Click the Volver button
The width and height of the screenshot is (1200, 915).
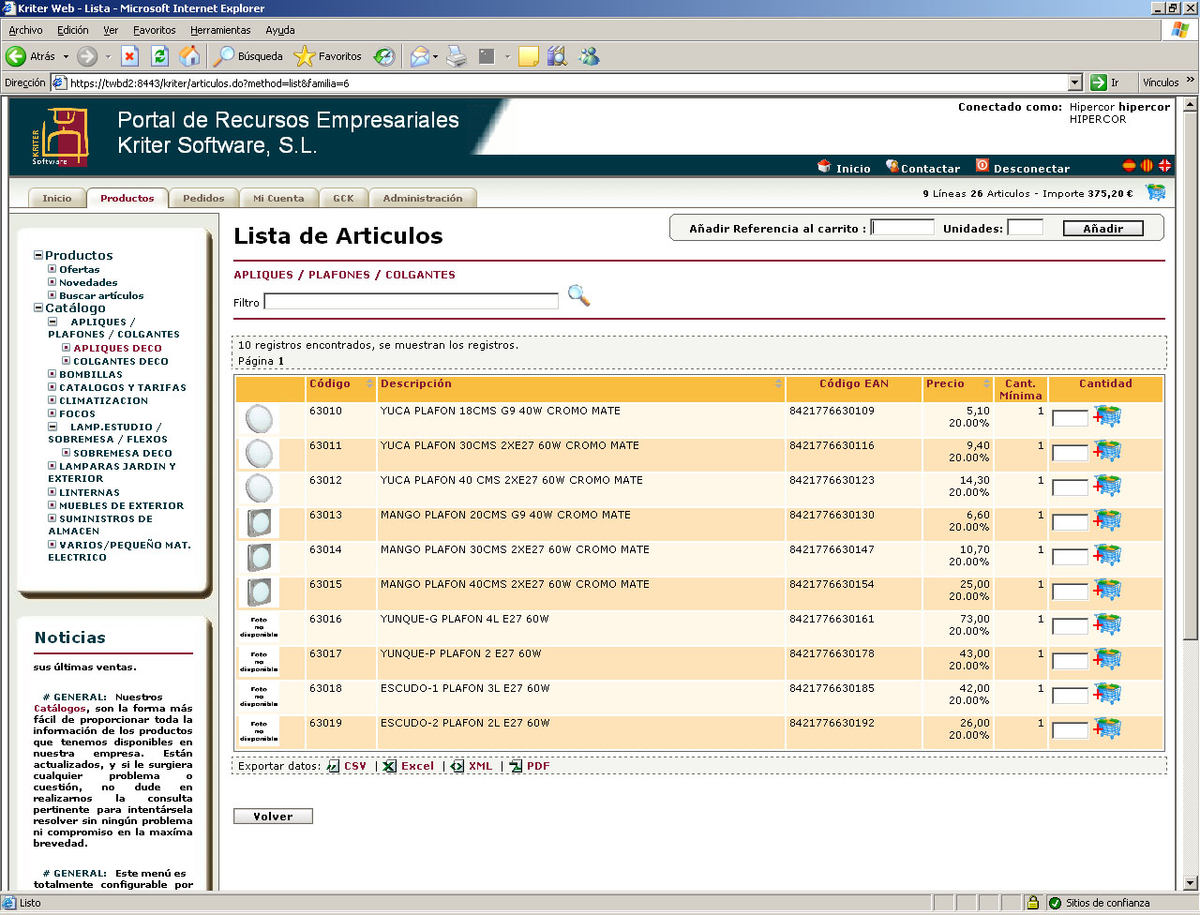(x=273, y=817)
